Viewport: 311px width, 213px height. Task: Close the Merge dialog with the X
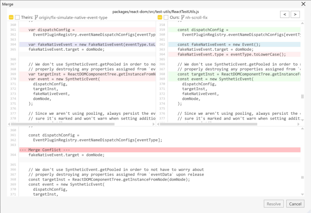[304, 4]
